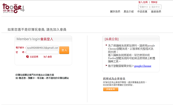
Task: Click the tooget 印簿玩 logo
Action: pos(14,8)
